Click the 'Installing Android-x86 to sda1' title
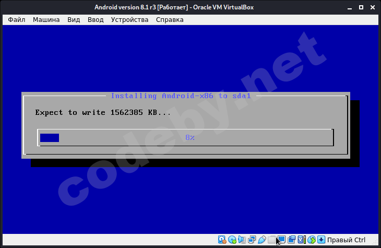The image size is (381, 248). pos(181,96)
